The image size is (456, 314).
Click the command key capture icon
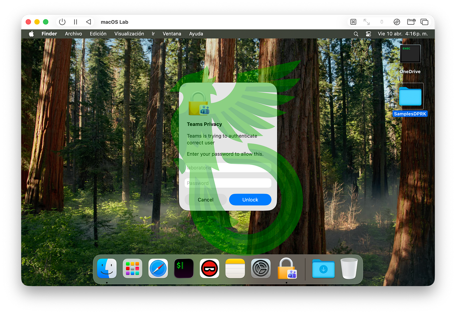click(x=353, y=22)
